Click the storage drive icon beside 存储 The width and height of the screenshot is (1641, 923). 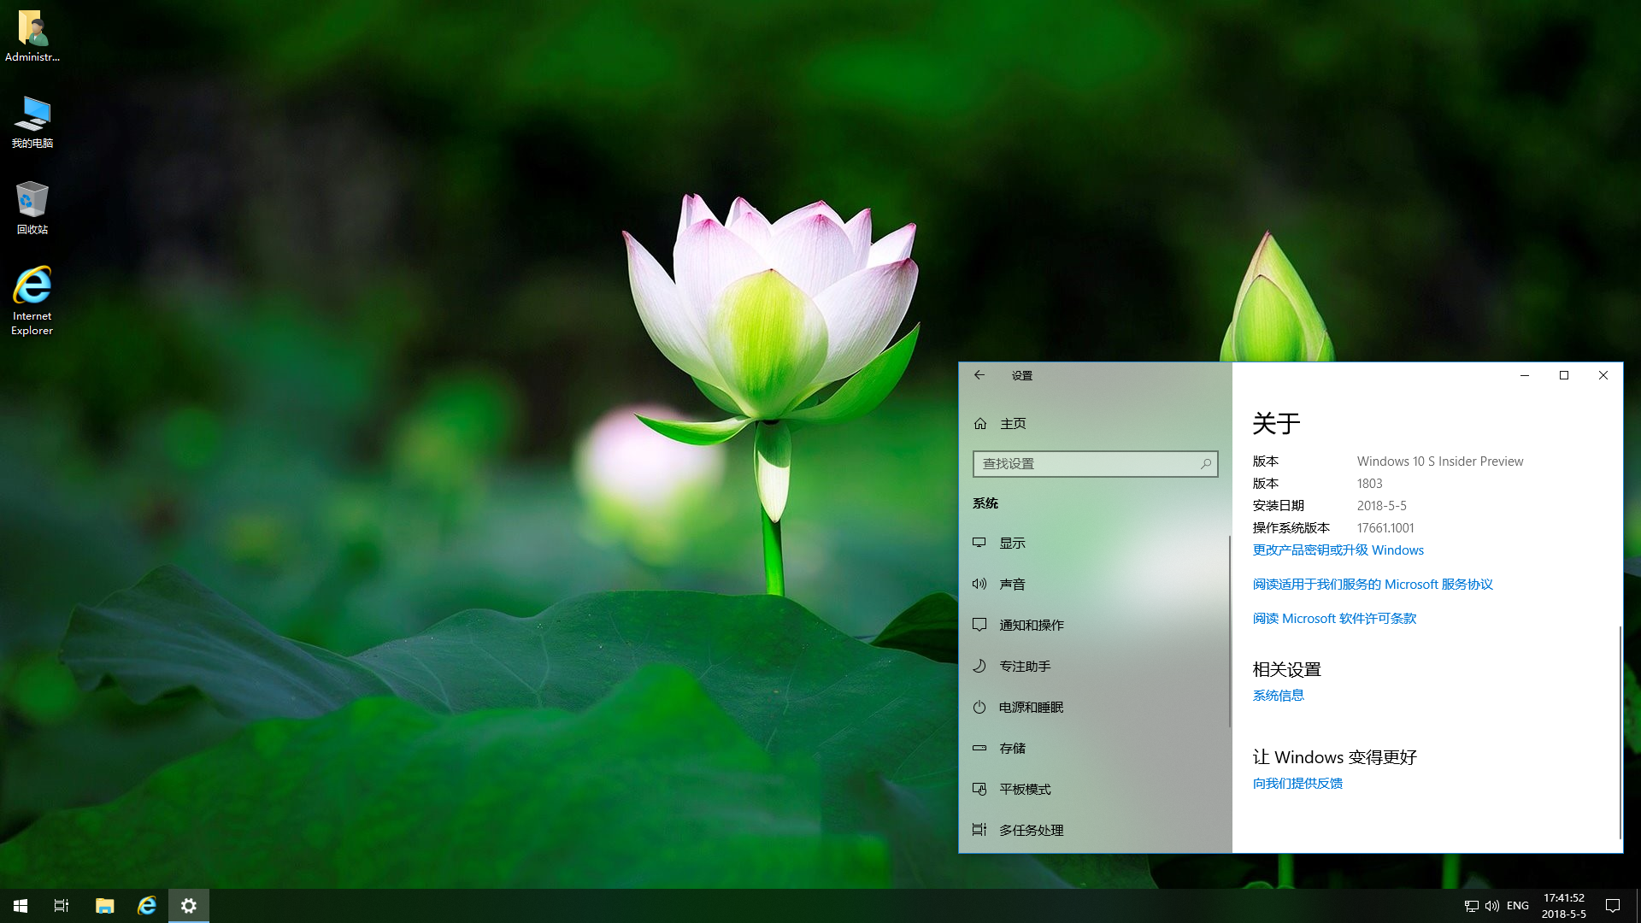tap(979, 748)
